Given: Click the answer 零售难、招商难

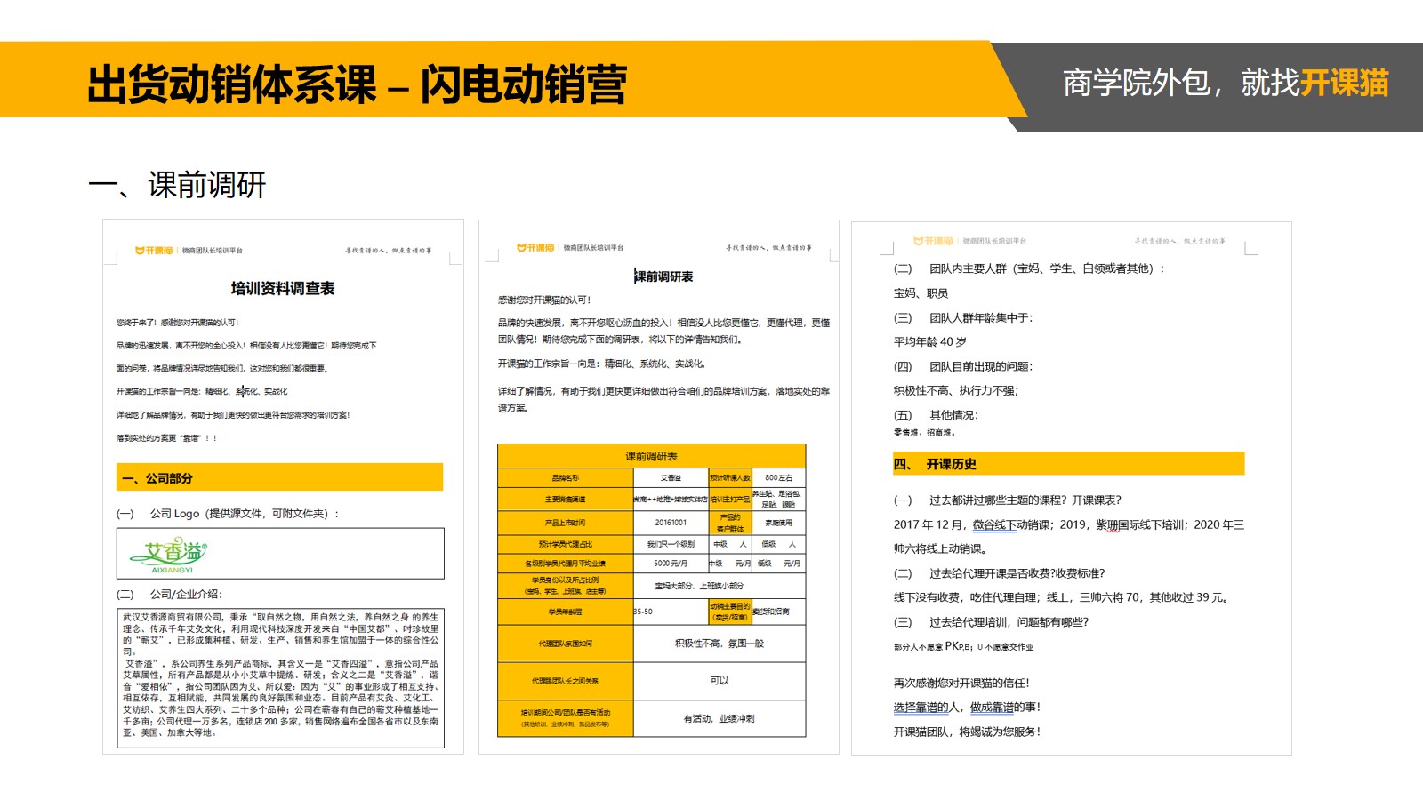Looking at the screenshot, I should coord(925,433).
